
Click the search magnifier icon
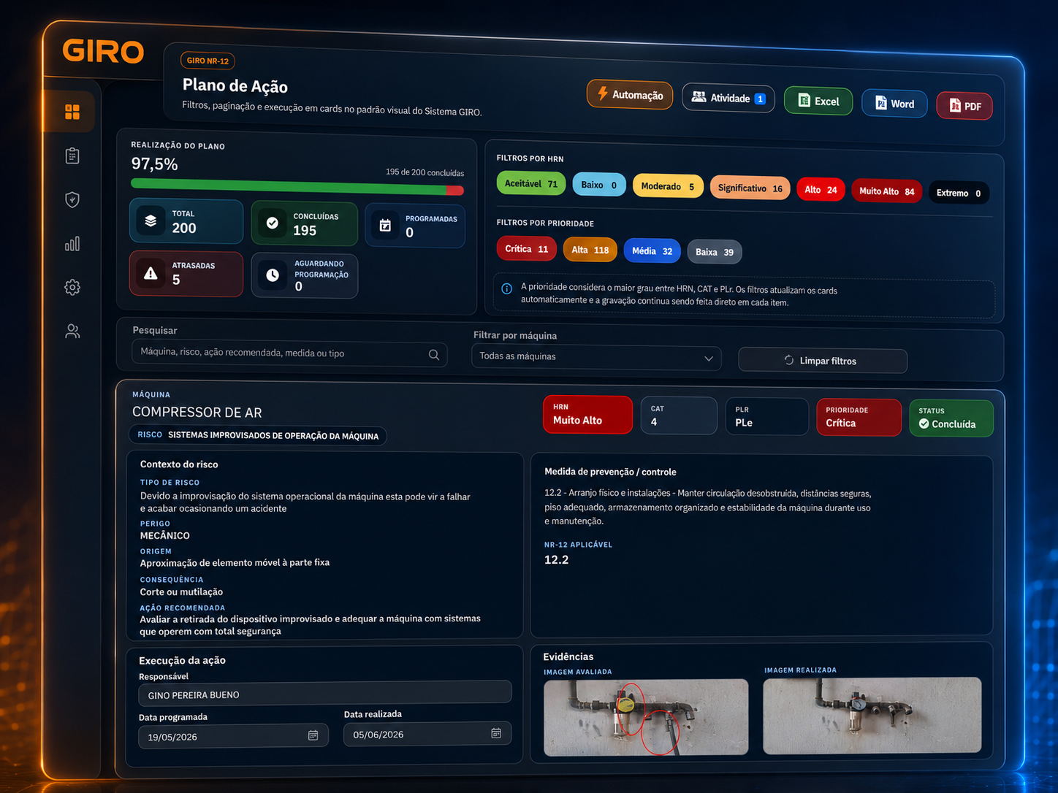pyautogui.click(x=434, y=354)
